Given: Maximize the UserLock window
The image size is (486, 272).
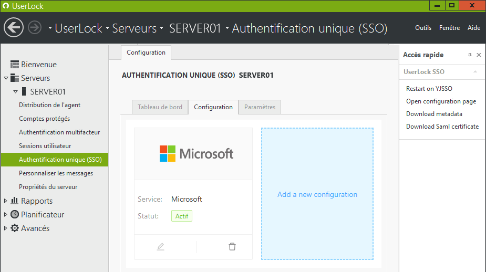Looking at the screenshot, I should (x=452, y=6).
